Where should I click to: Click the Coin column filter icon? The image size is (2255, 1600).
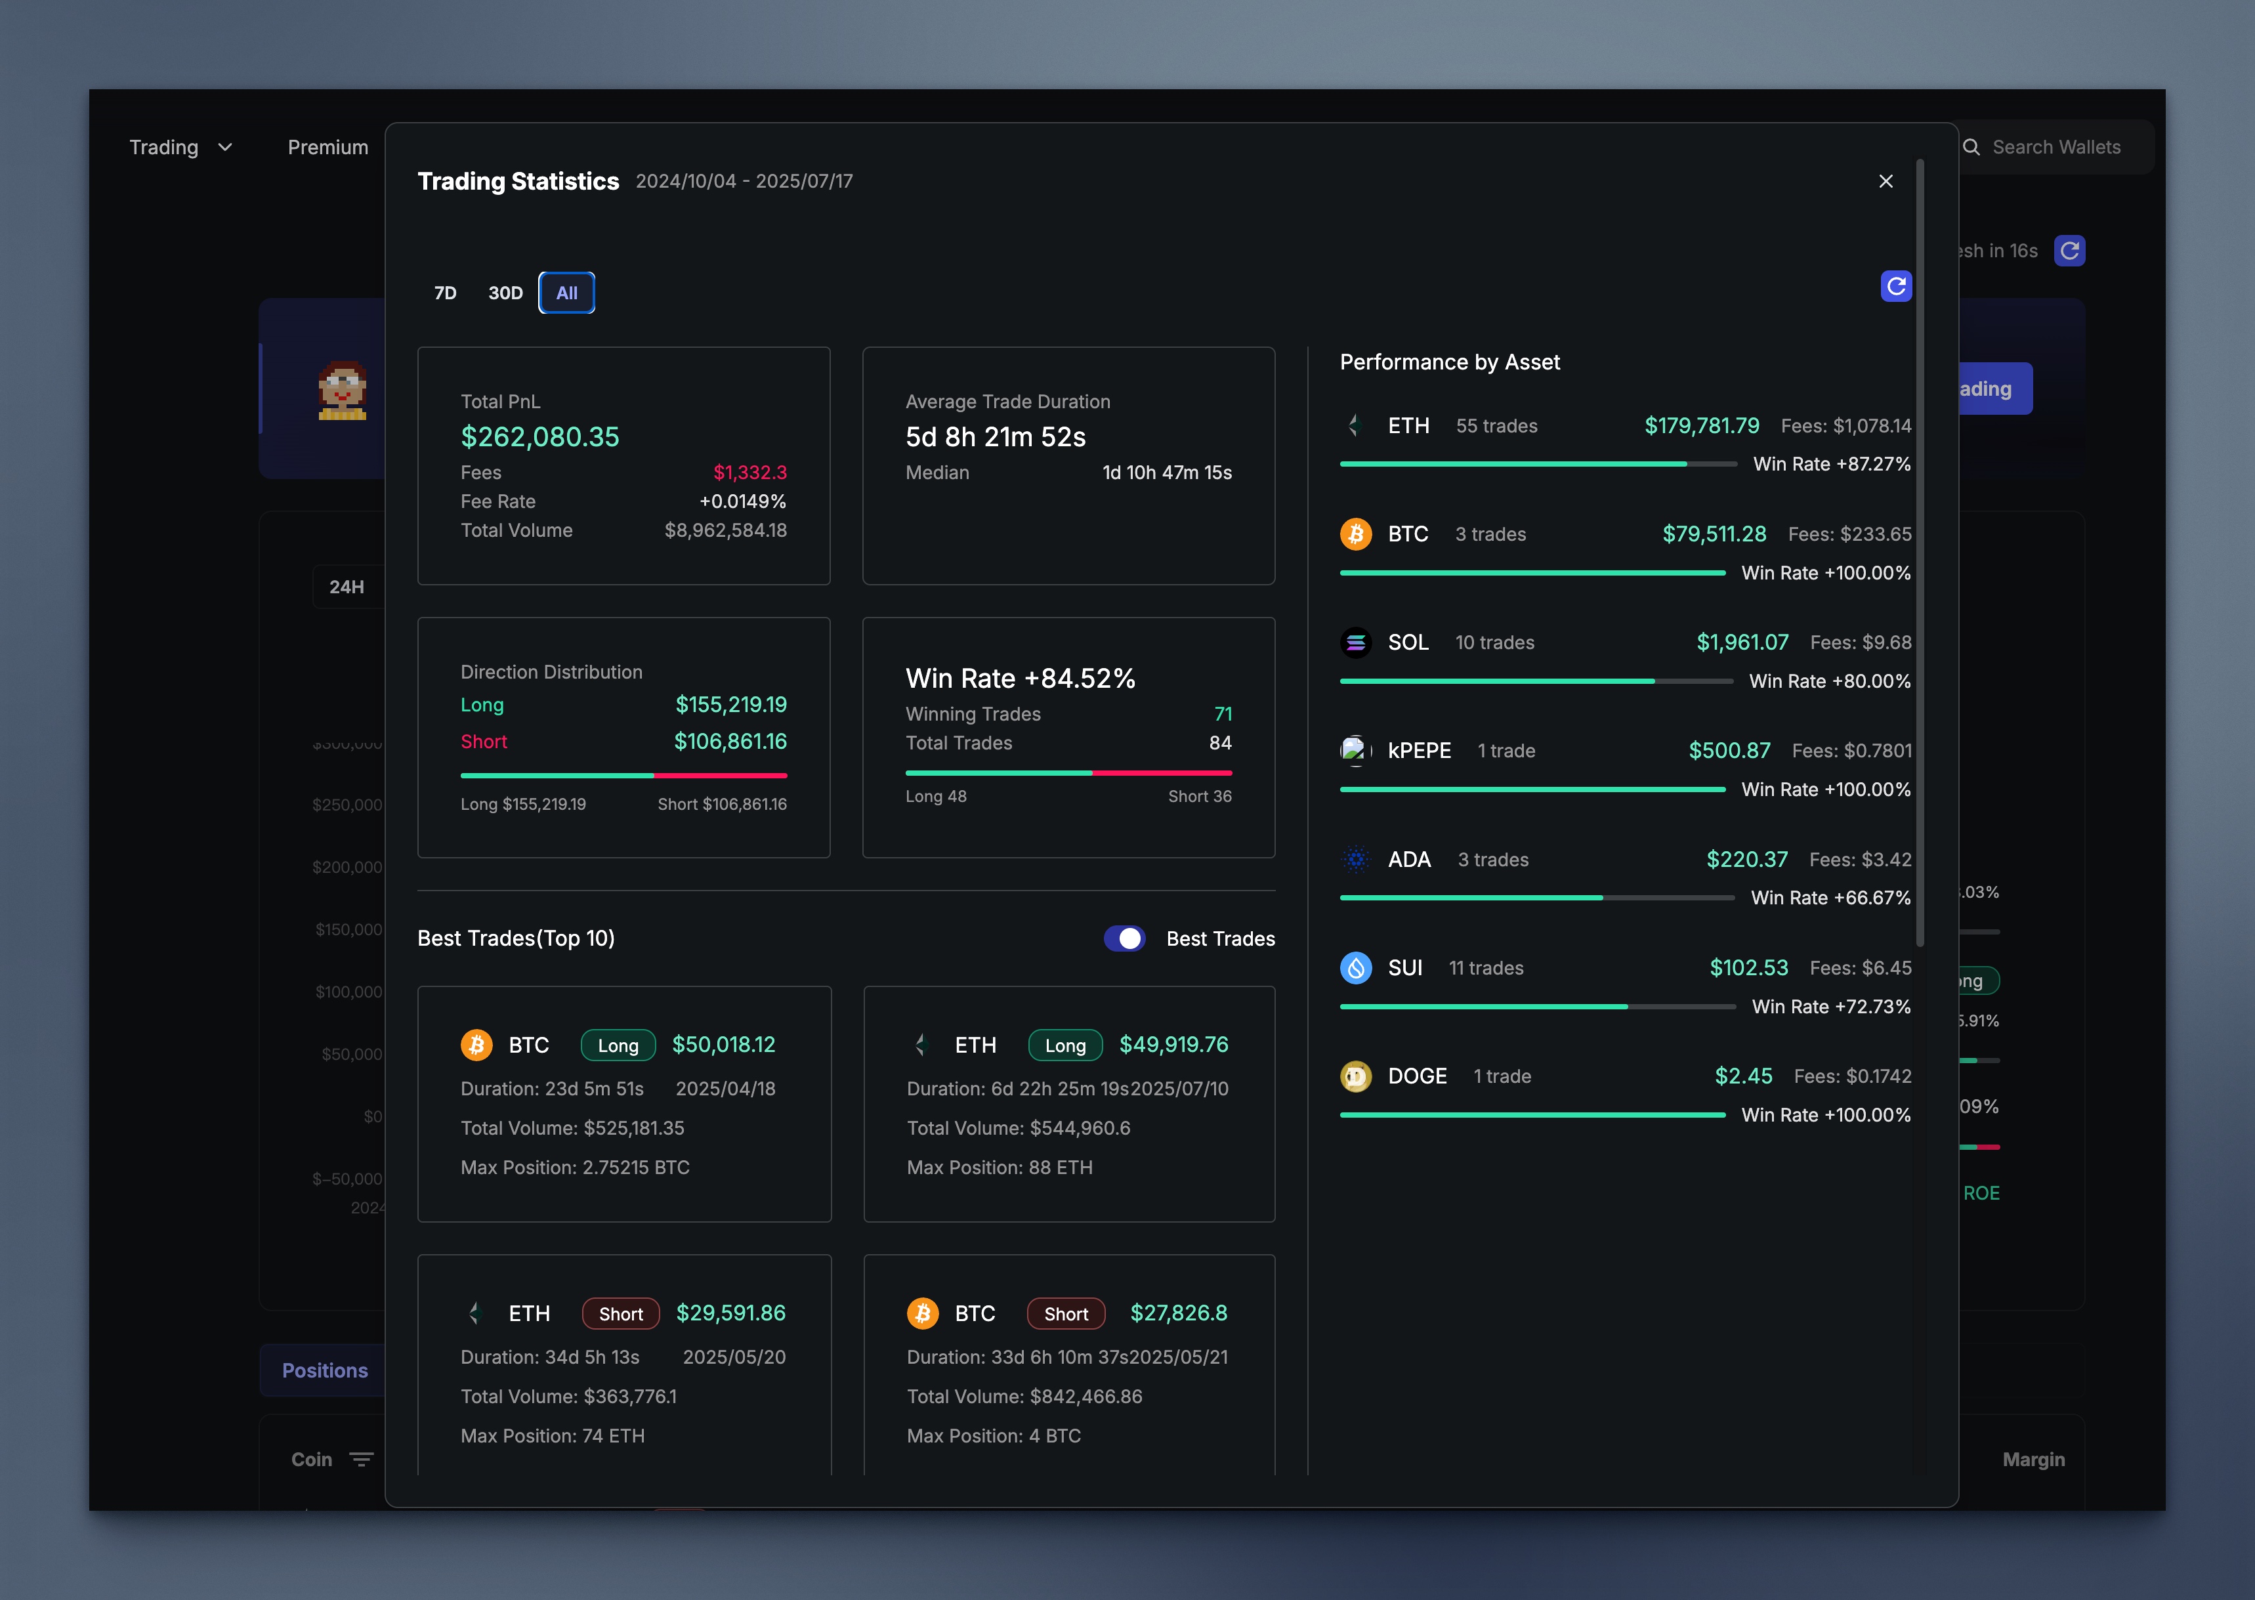[x=362, y=1459]
